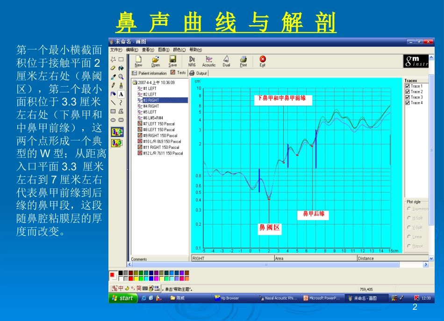Click the New icon in toolbar

coord(138,59)
